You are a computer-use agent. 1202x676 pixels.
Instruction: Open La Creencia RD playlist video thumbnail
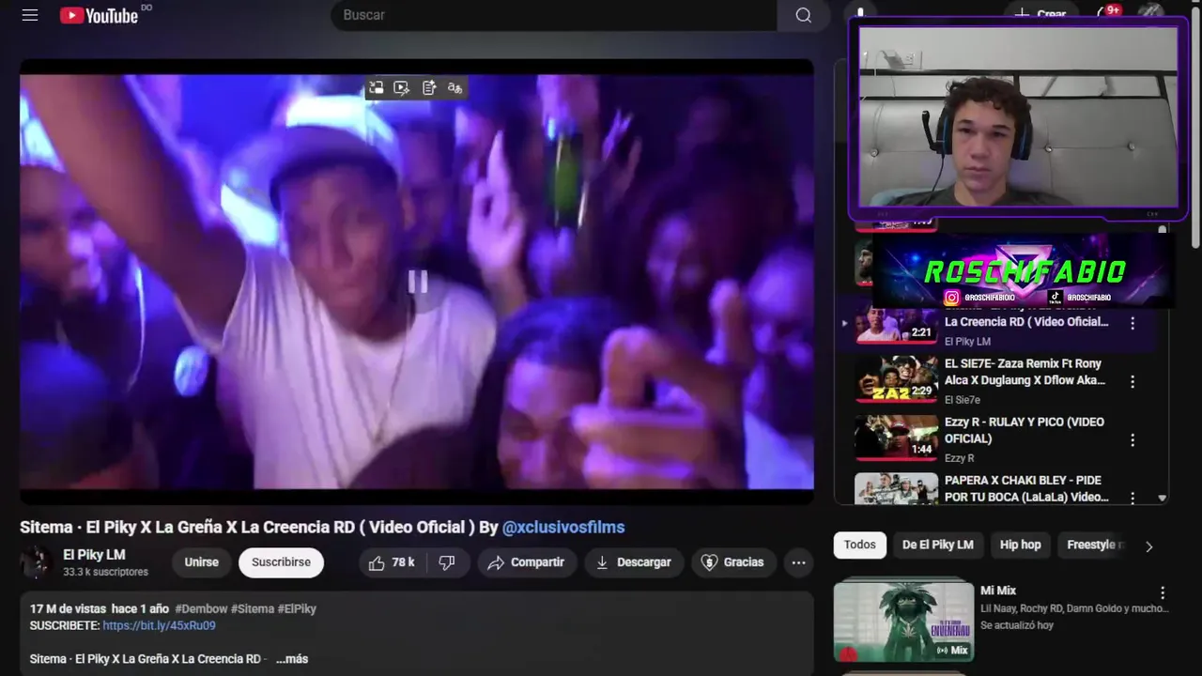(896, 325)
